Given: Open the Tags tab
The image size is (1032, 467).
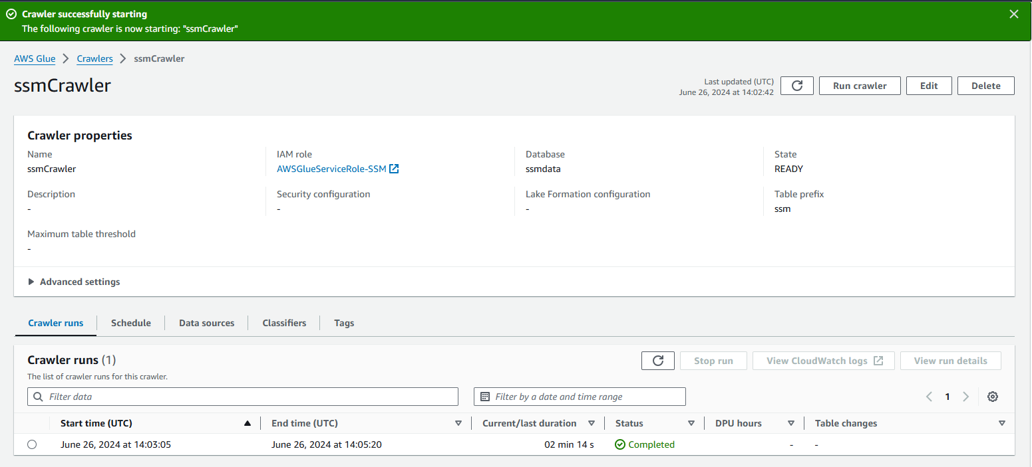Looking at the screenshot, I should pos(344,323).
